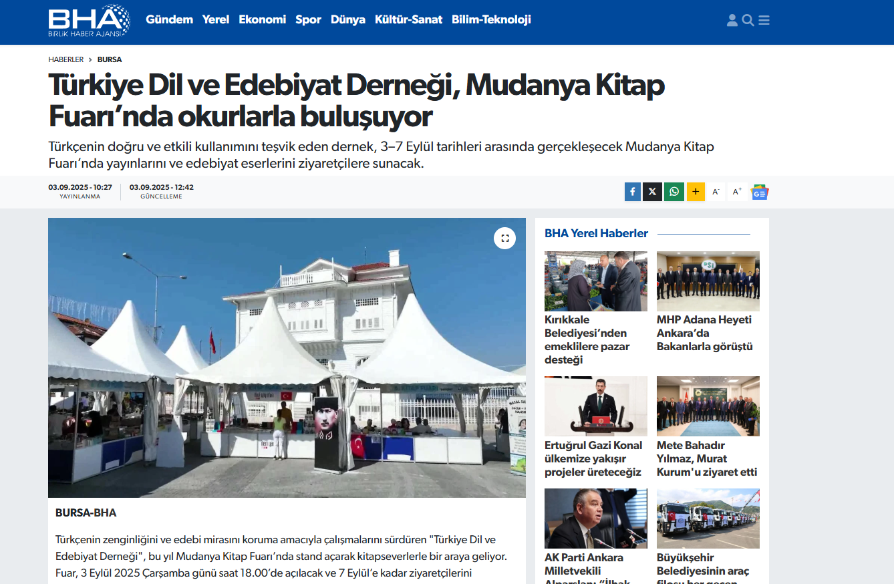Share article via WhatsApp
The height and width of the screenshot is (584, 894).
(674, 192)
